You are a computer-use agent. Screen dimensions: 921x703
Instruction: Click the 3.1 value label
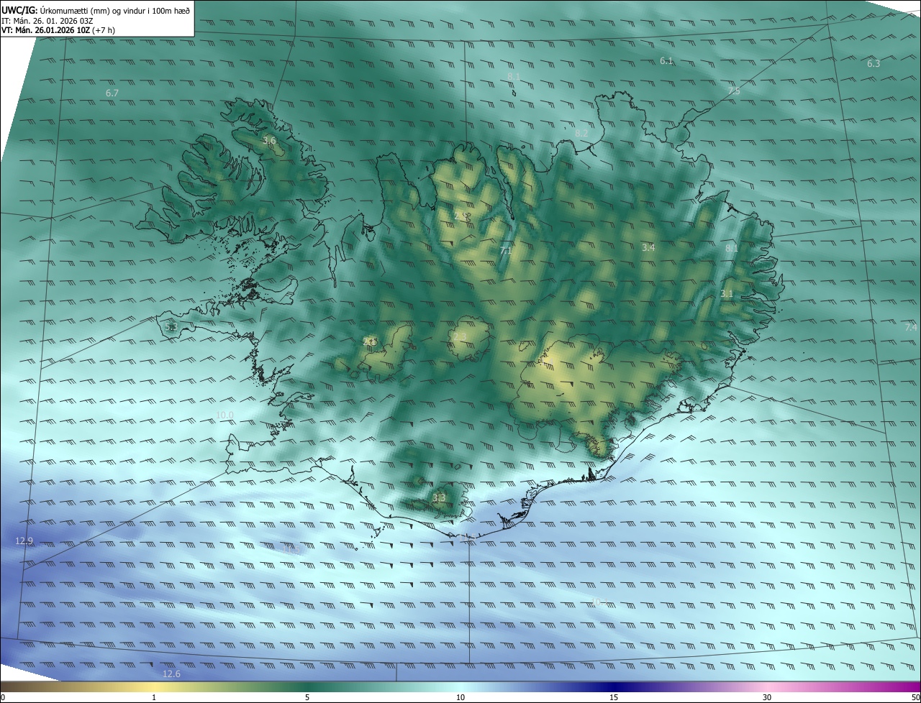[x=727, y=294]
